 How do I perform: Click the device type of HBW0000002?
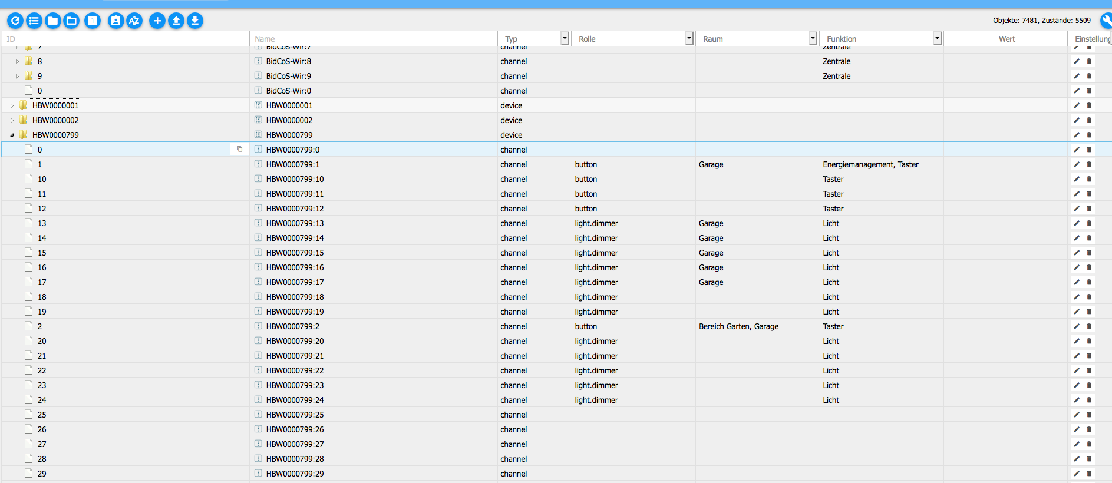click(511, 120)
